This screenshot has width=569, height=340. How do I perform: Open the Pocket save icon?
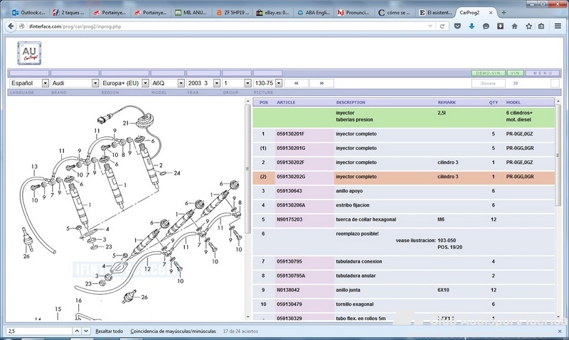click(x=457, y=26)
